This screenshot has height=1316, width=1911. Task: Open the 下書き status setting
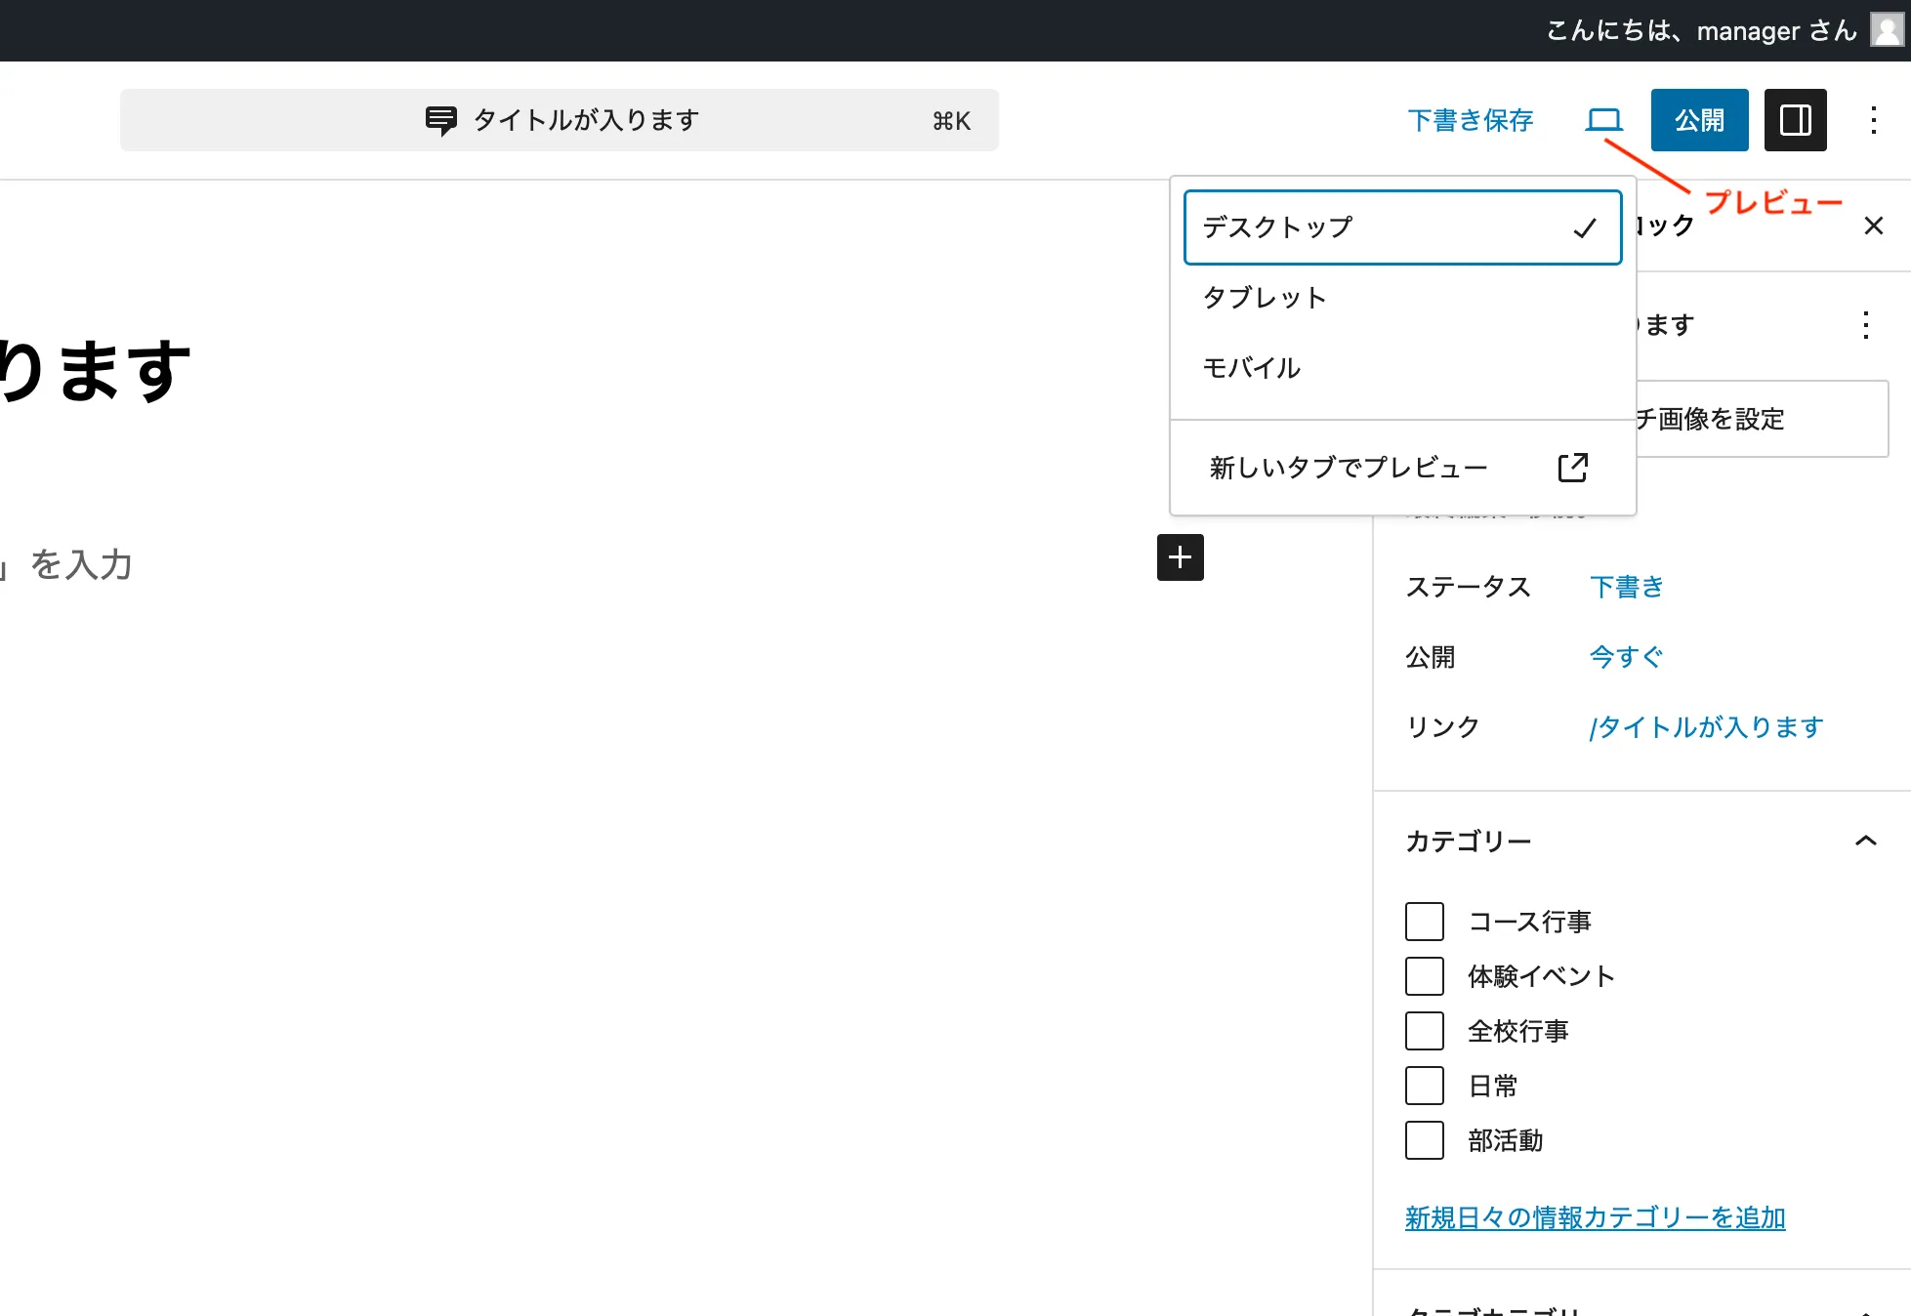[1626, 587]
